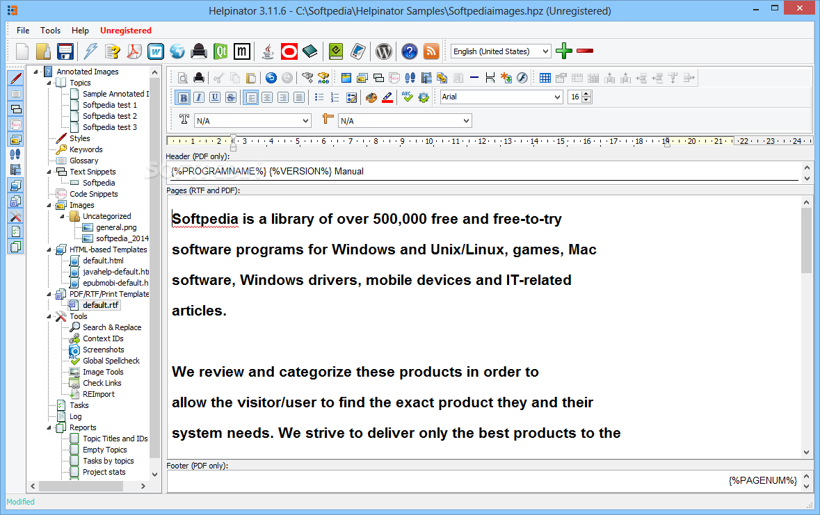Choose highlight color with the marker icon
The width and height of the screenshot is (820, 515).
[x=387, y=97]
